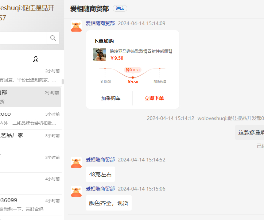Click the ¥9.50 point on price chart
The height and width of the screenshot is (220, 264).
pos(133,77)
